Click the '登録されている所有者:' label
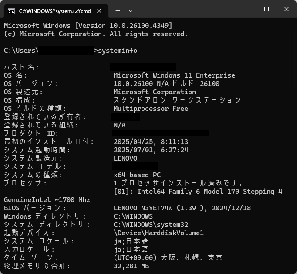Image resolution: width=297 pixels, height=274 pixels. coord(45,117)
